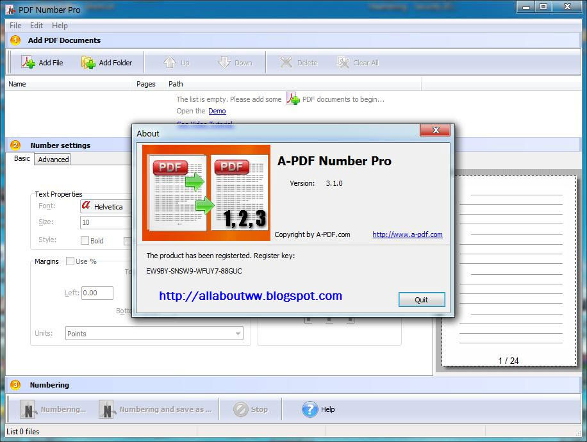Switch to the Basic tab
The width and height of the screenshot is (587, 442).
point(22,158)
